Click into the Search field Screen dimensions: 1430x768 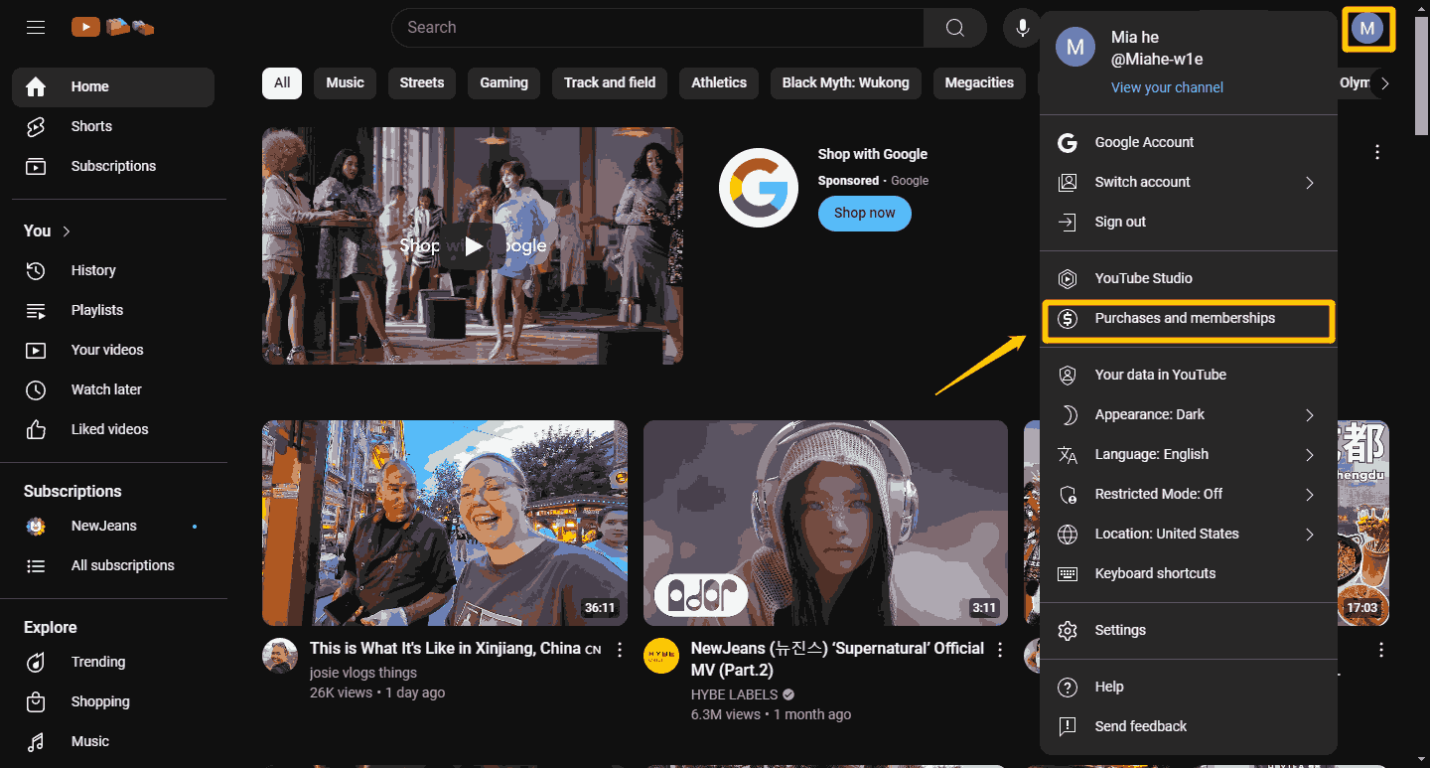click(657, 28)
